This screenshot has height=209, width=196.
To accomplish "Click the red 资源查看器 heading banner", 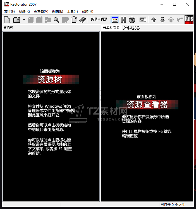I will point(147,105).
